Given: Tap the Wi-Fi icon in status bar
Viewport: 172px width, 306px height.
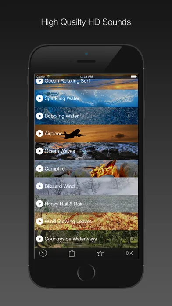Looking at the screenshot, I should 48,76.
